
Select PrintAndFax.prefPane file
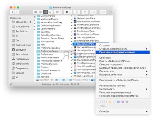point(88,25)
